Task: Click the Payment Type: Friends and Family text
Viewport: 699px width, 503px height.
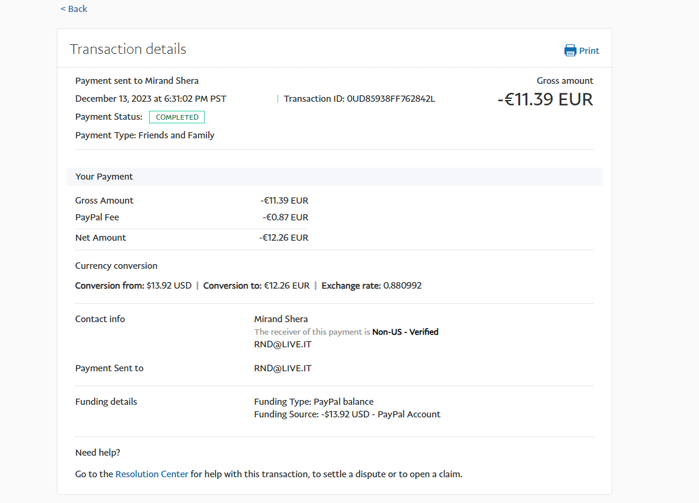Action: click(145, 135)
